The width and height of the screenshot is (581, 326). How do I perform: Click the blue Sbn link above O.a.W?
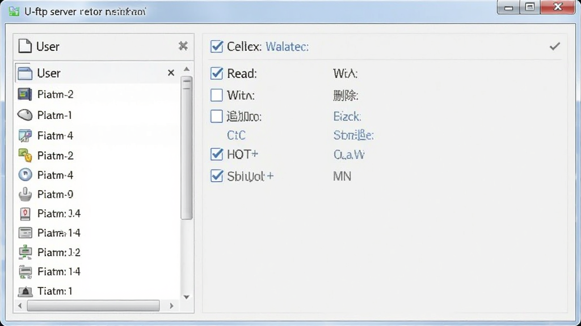pos(353,135)
